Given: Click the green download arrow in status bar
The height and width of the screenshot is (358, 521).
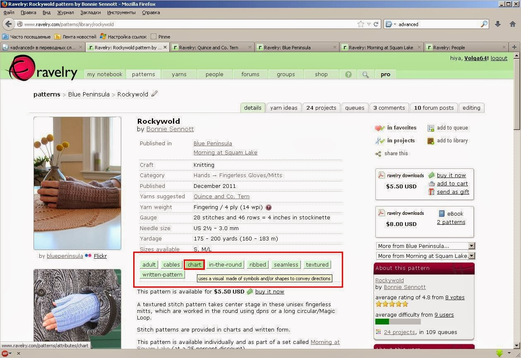Looking at the screenshot, I should click(x=499, y=353).
